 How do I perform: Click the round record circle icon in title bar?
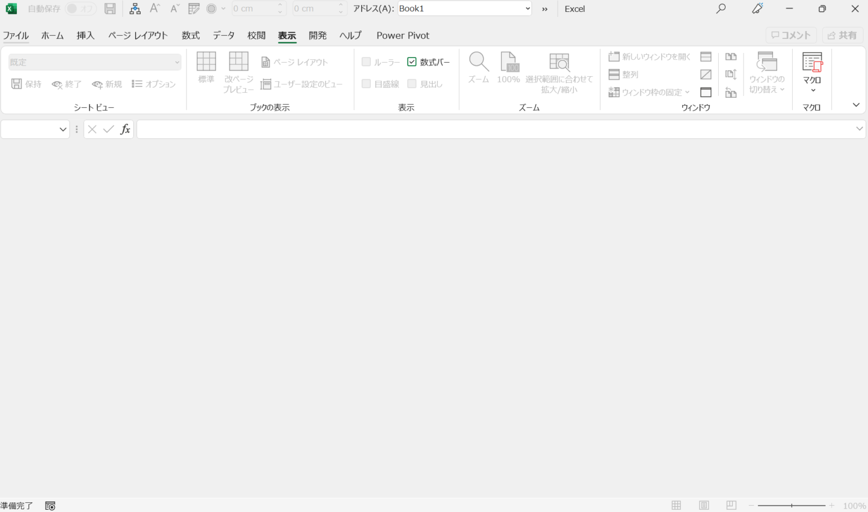click(x=211, y=8)
